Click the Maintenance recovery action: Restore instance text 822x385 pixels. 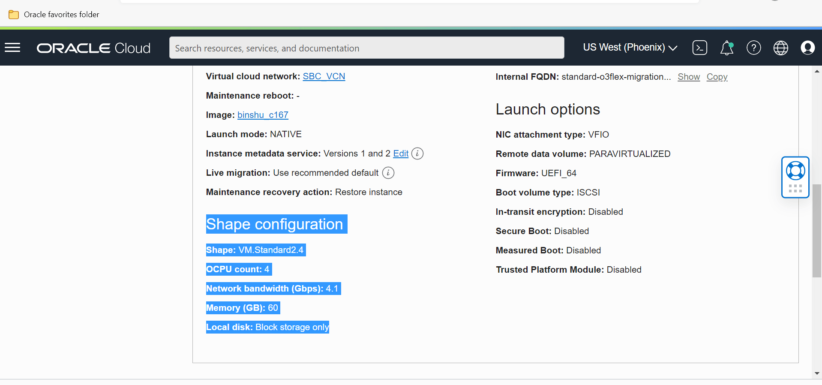(304, 192)
